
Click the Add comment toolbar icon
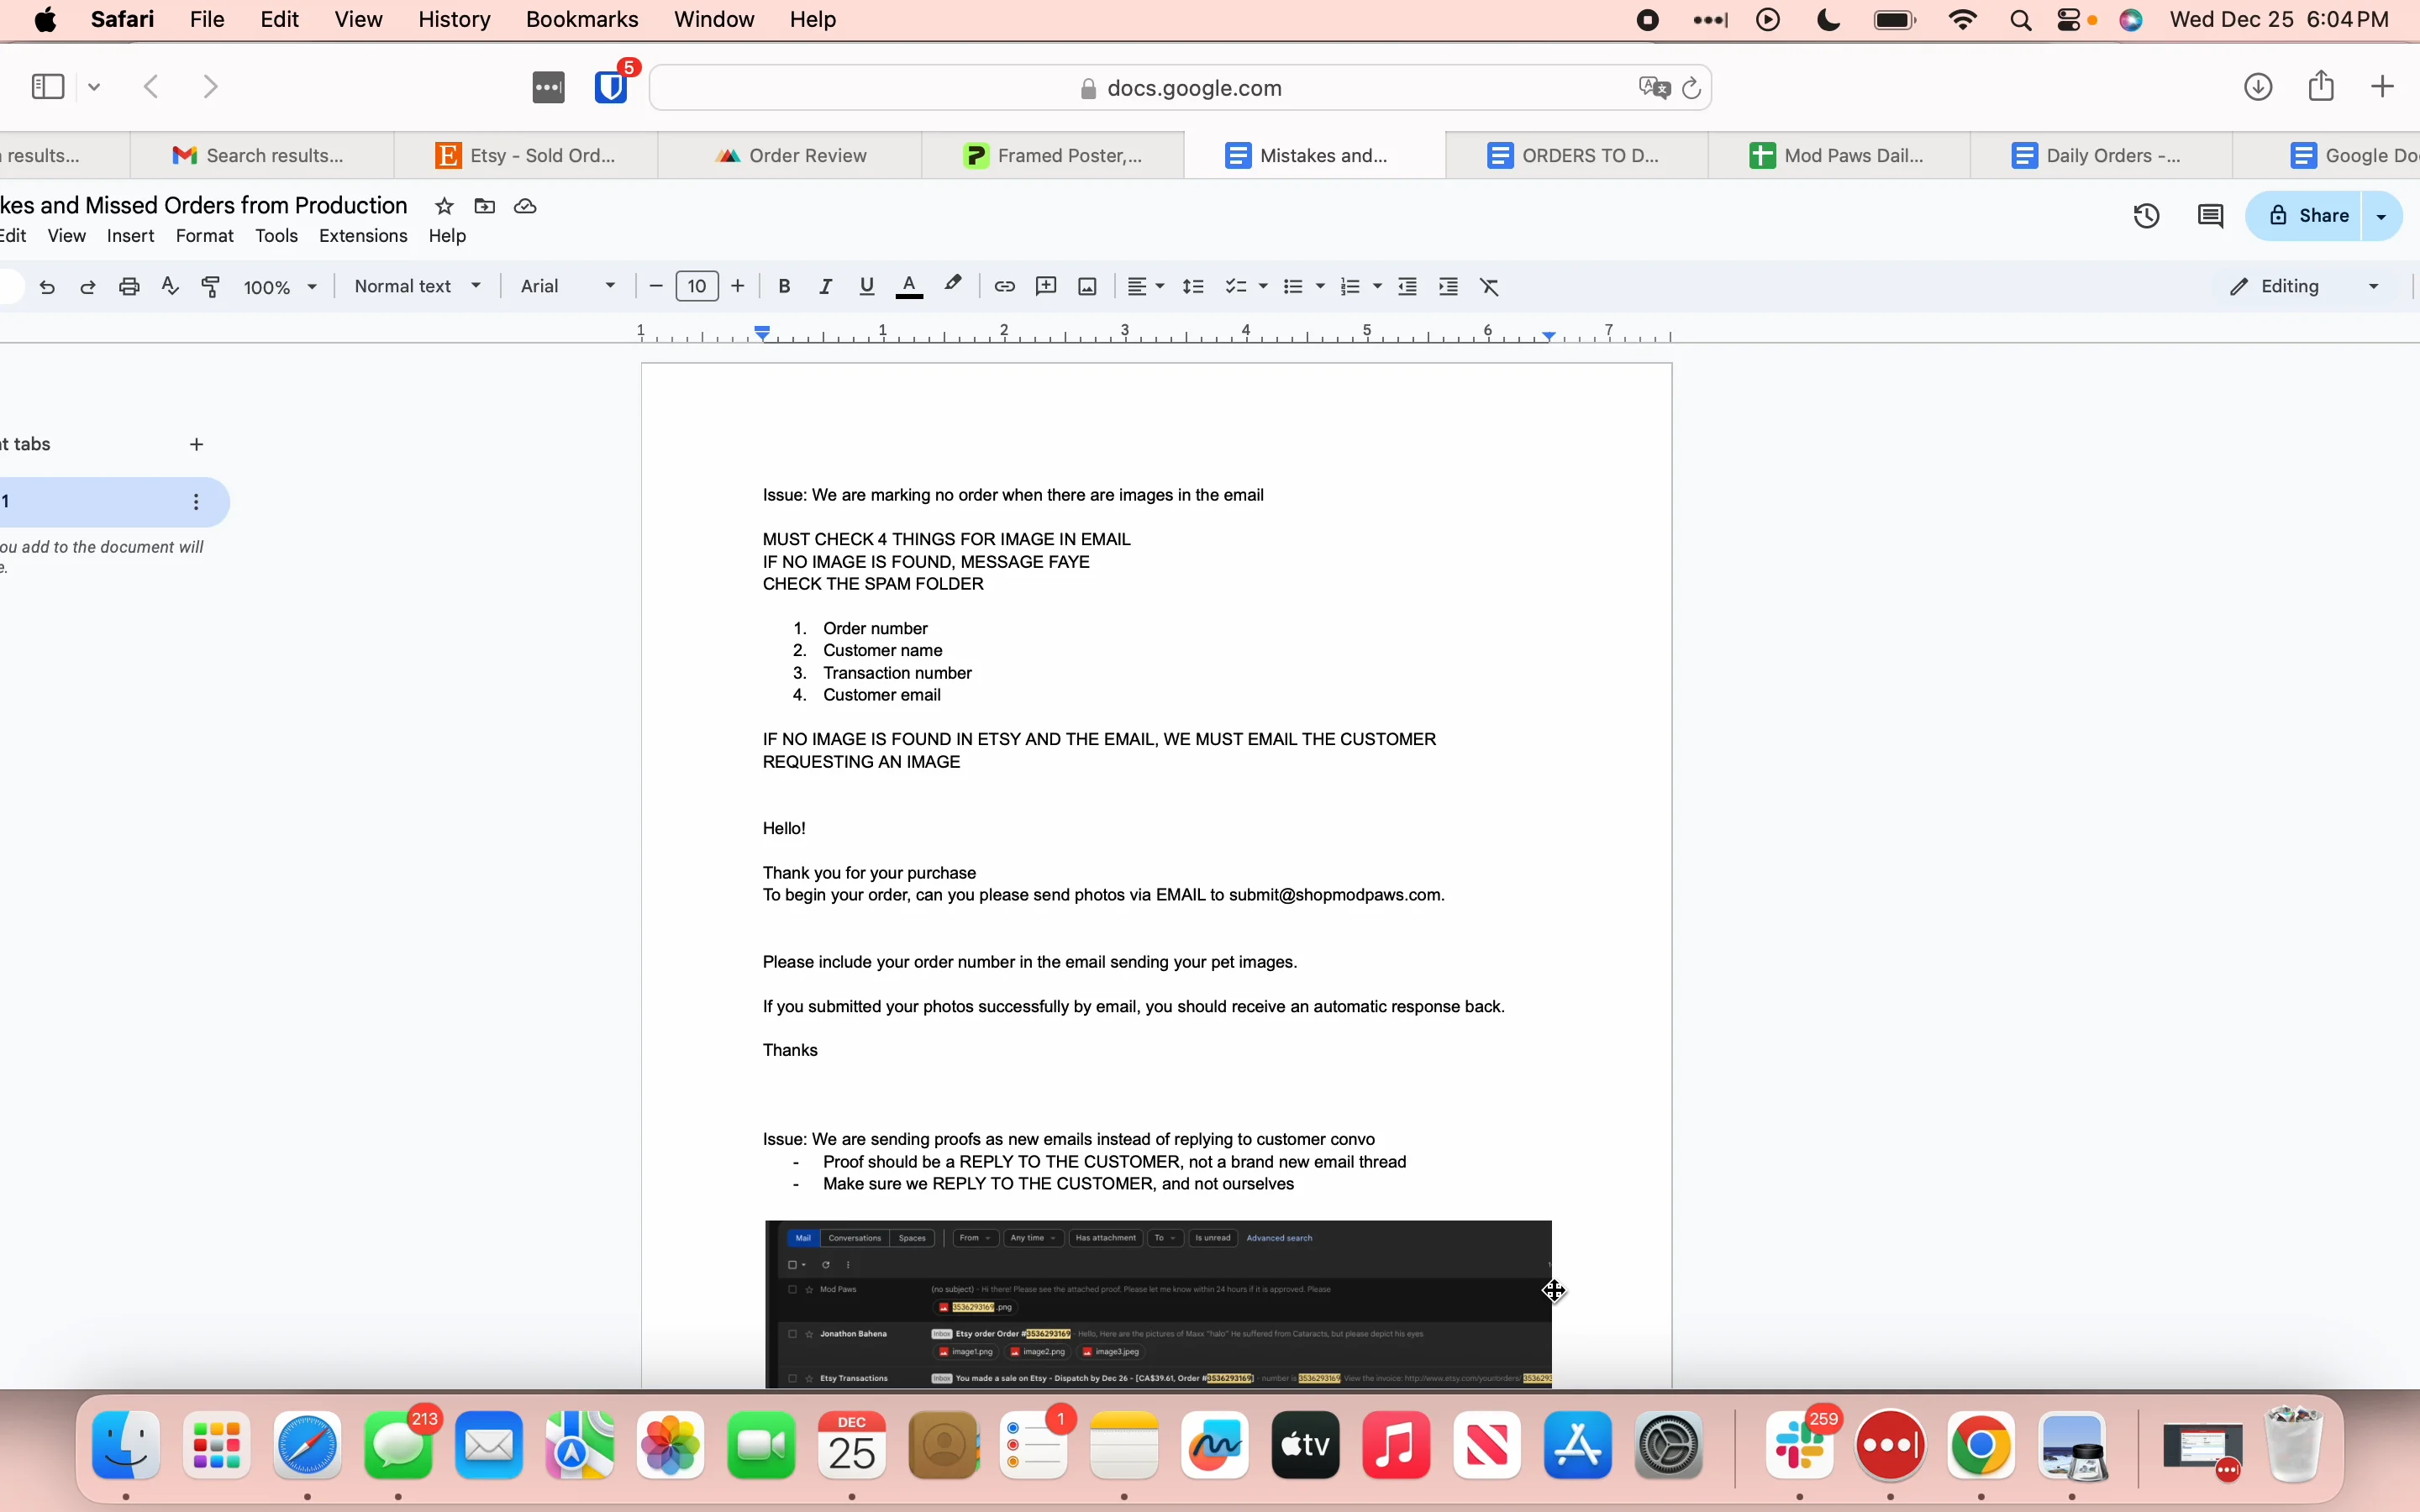[x=1046, y=287]
